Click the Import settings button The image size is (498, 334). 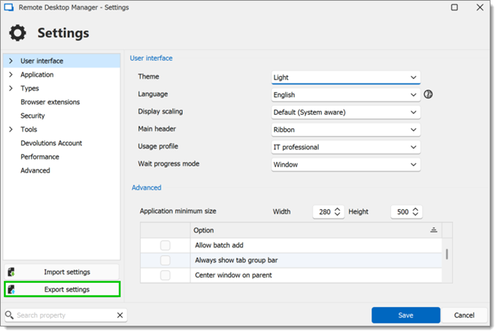tap(62, 272)
